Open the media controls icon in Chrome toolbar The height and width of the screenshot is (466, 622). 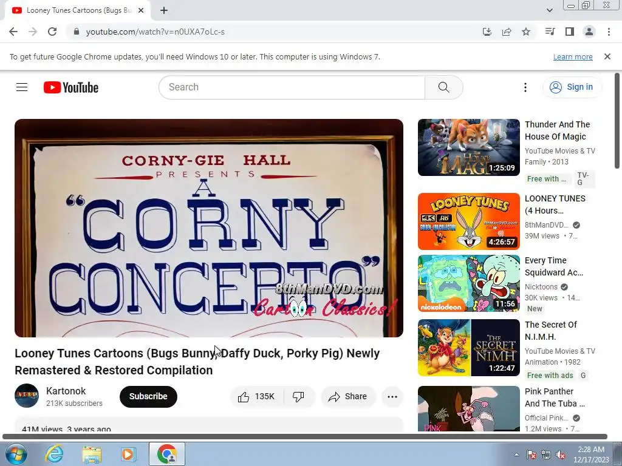pyautogui.click(x=550, y=32)
